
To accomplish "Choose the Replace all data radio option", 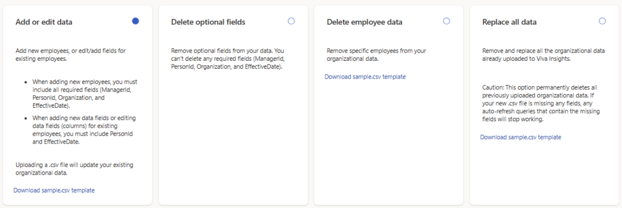I will [602, 21].
